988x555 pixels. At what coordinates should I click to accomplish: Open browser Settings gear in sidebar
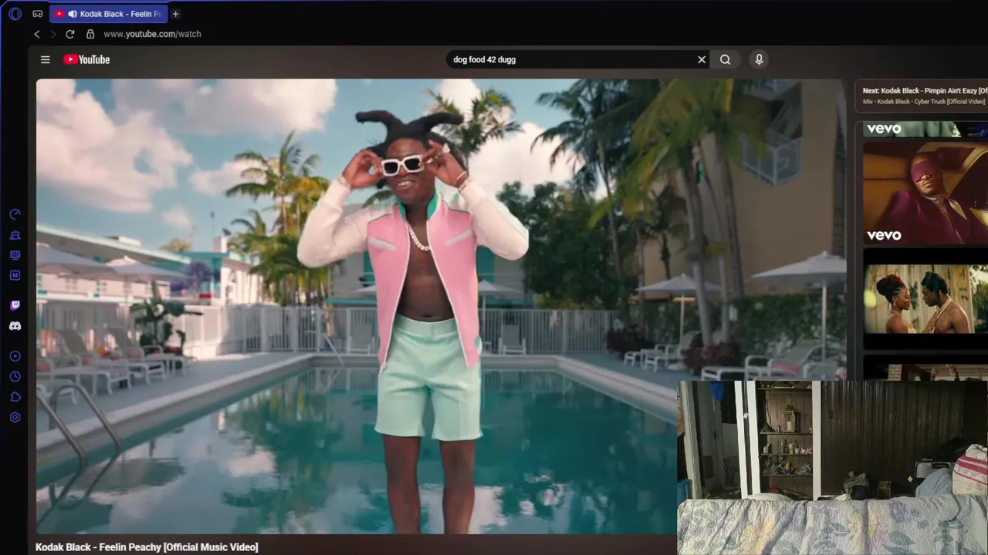pyautogui.click(x=15, y=417)
